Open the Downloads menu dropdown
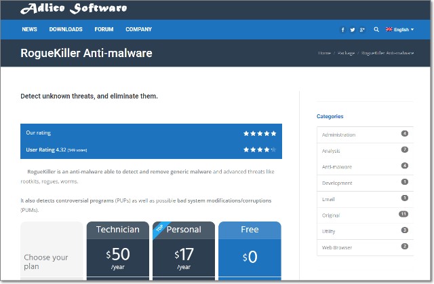The width and height of the screenshot is (434, 284). 66,30
